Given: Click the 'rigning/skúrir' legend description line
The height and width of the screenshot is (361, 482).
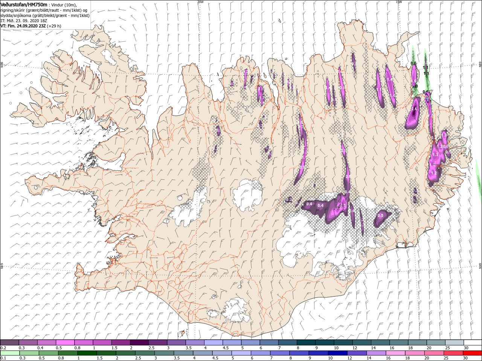Looking at the screenshot, I should click(44, 10).
